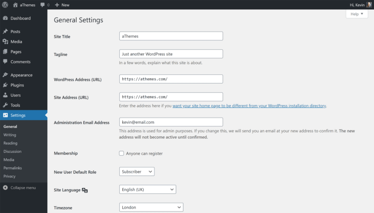The width and height of the screenshot is (374, 213).
Task: Open the Appearance brush menu
Action: 5,75
